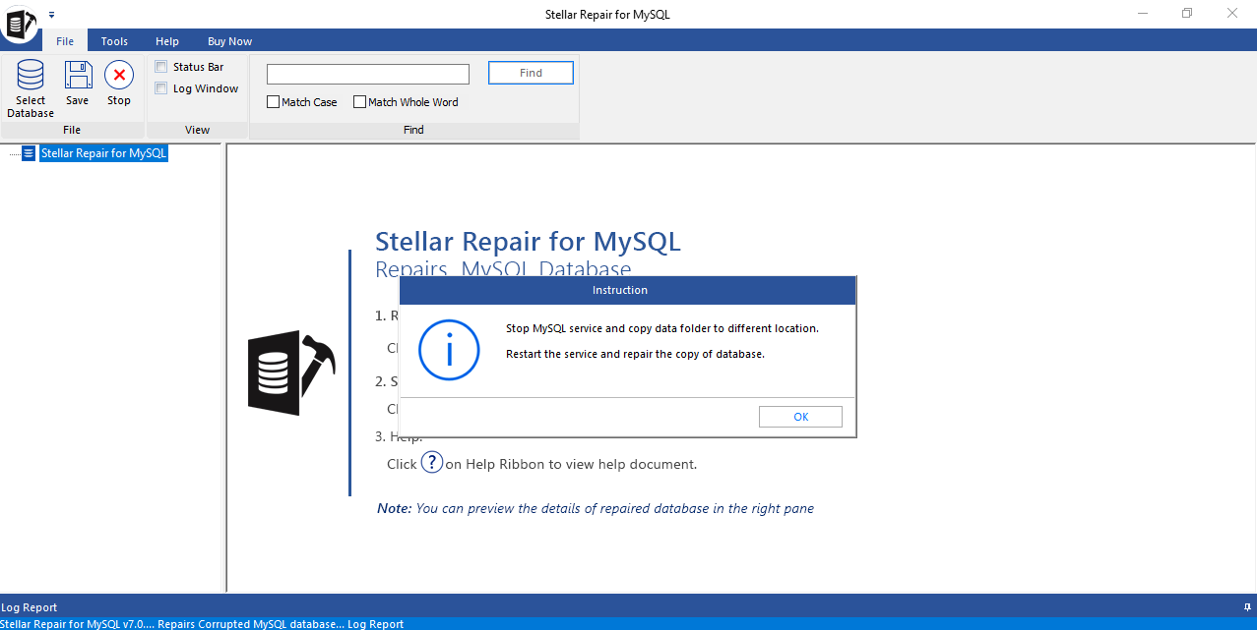Click the Find button

[531, 73]
